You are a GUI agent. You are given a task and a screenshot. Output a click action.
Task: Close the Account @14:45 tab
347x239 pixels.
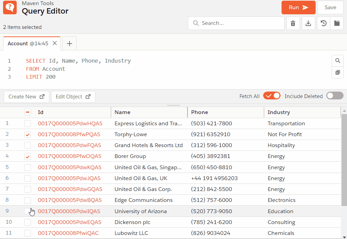[x=54, y=43]
